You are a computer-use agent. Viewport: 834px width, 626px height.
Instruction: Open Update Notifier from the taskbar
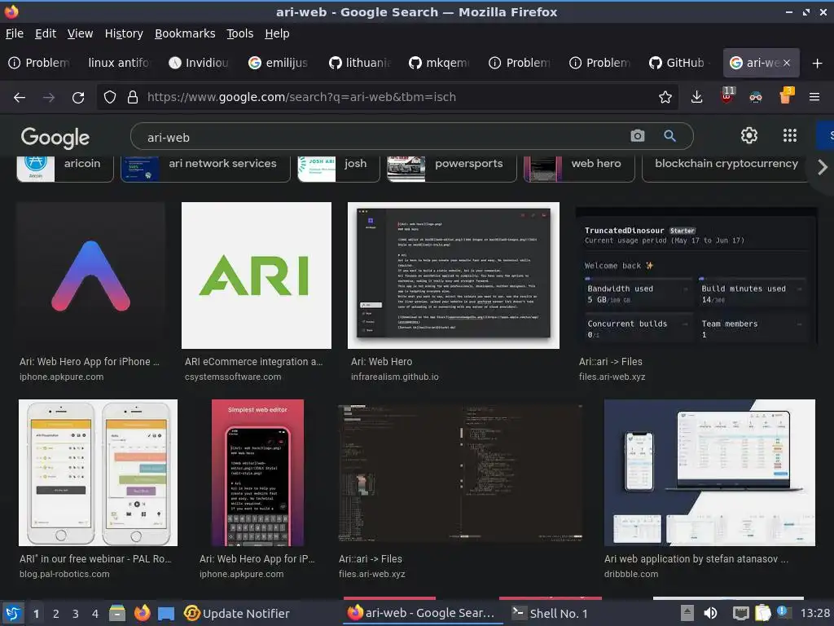coord(237,613)
